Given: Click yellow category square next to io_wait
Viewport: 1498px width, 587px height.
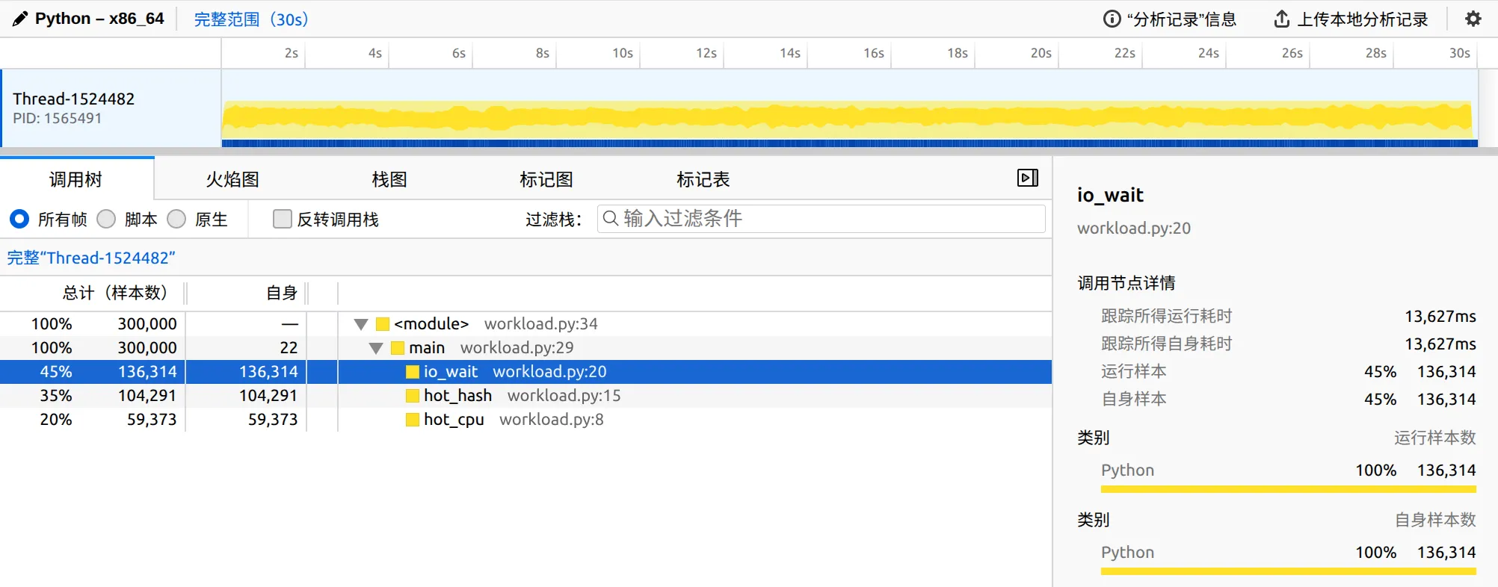Looking at the screenshot, I should pyautogui.click(x=413, y=372).
